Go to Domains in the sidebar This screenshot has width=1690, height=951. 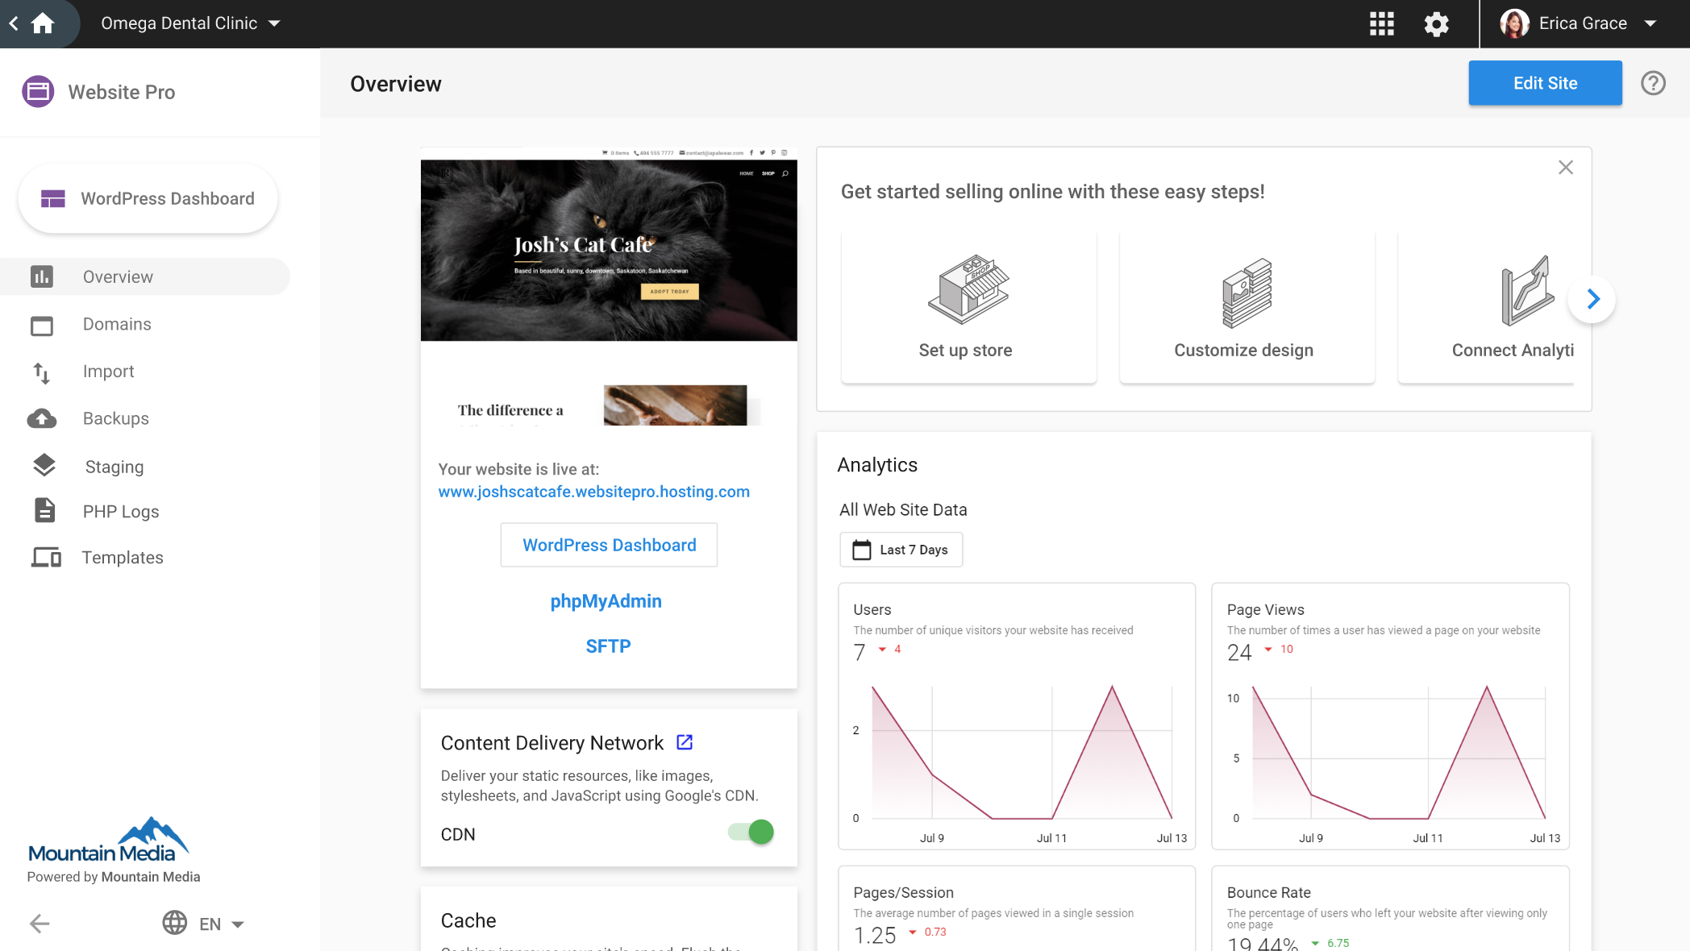click(x=117, y=324)
